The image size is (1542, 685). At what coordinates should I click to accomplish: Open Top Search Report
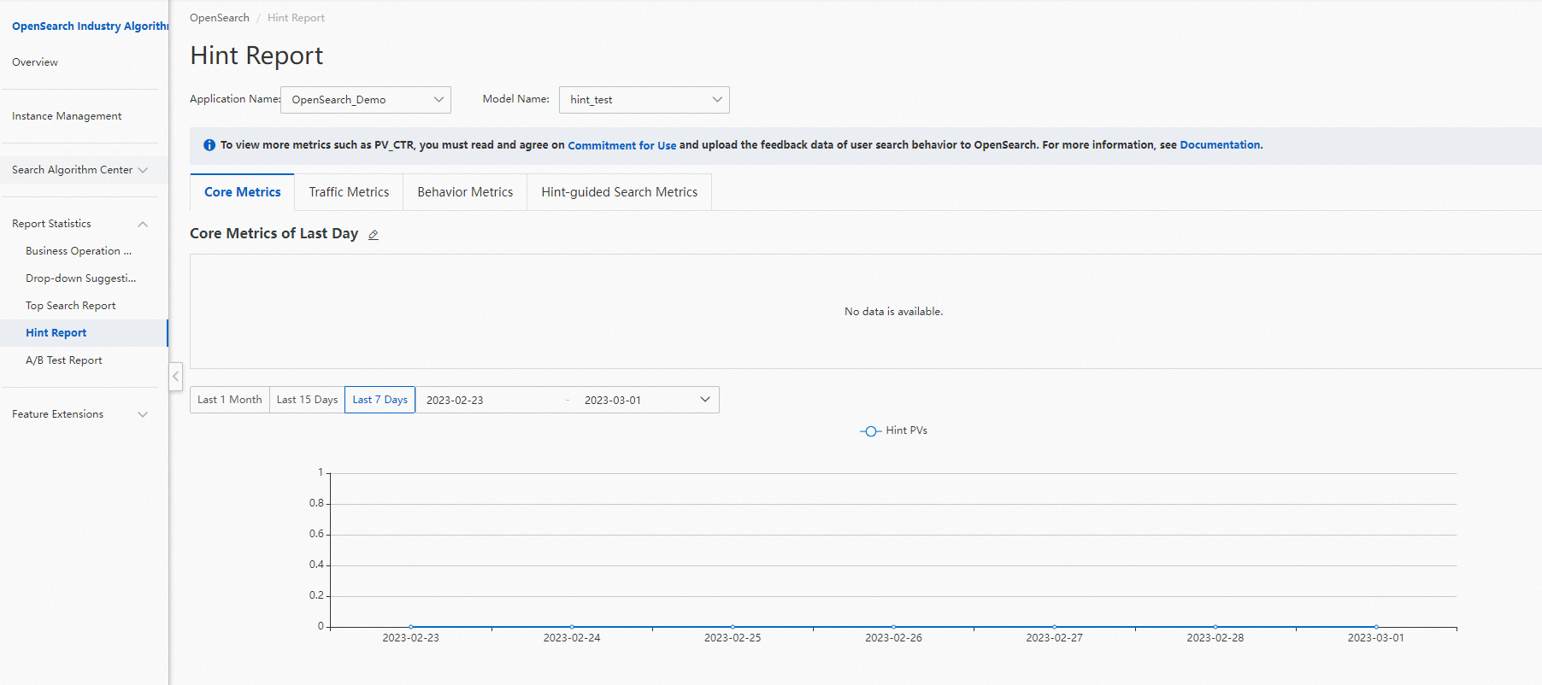click(x=70, y=306)
